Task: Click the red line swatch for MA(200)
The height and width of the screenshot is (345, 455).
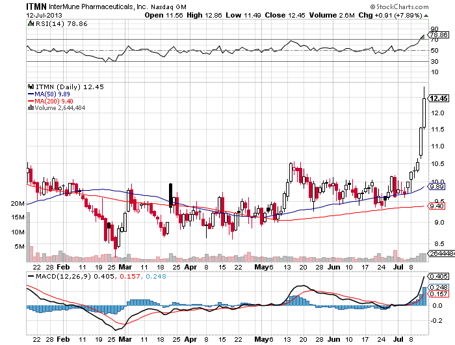Action: click(x=31, y=101)
